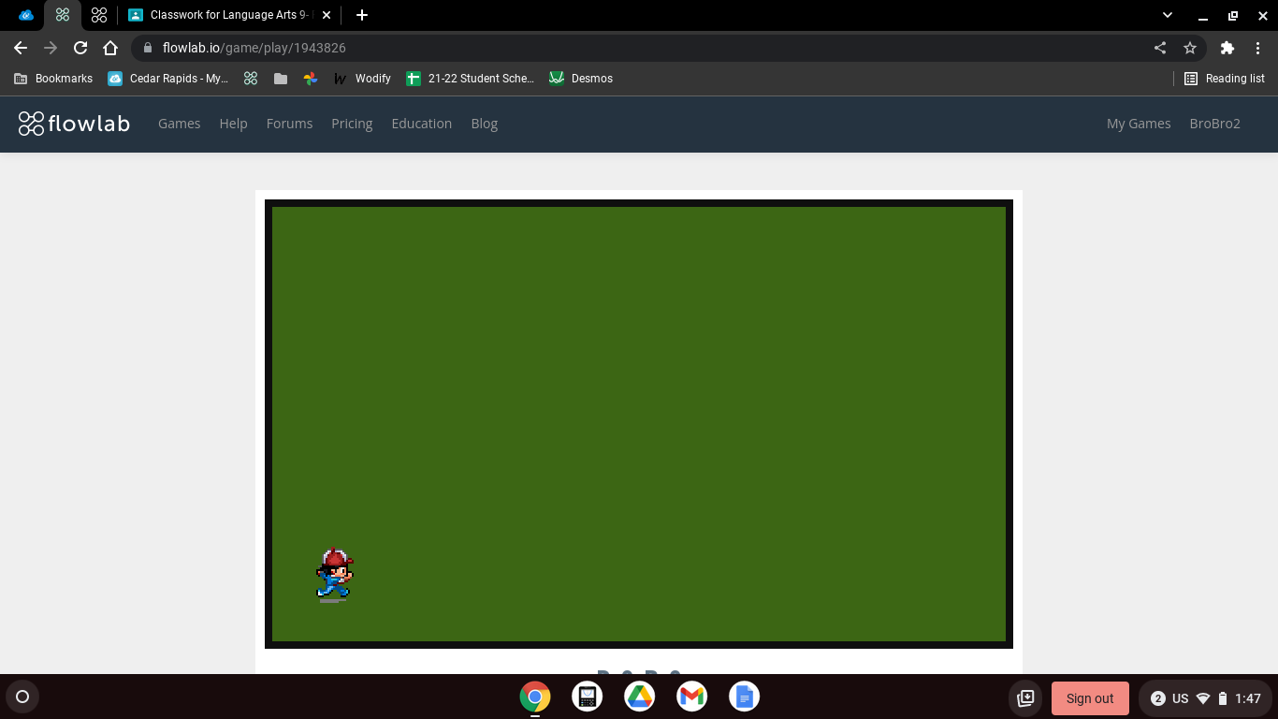The width and height of the screenshot is (1278, 719).
Task: Launch Gmail from the shelf
Action: pos(692,697)
